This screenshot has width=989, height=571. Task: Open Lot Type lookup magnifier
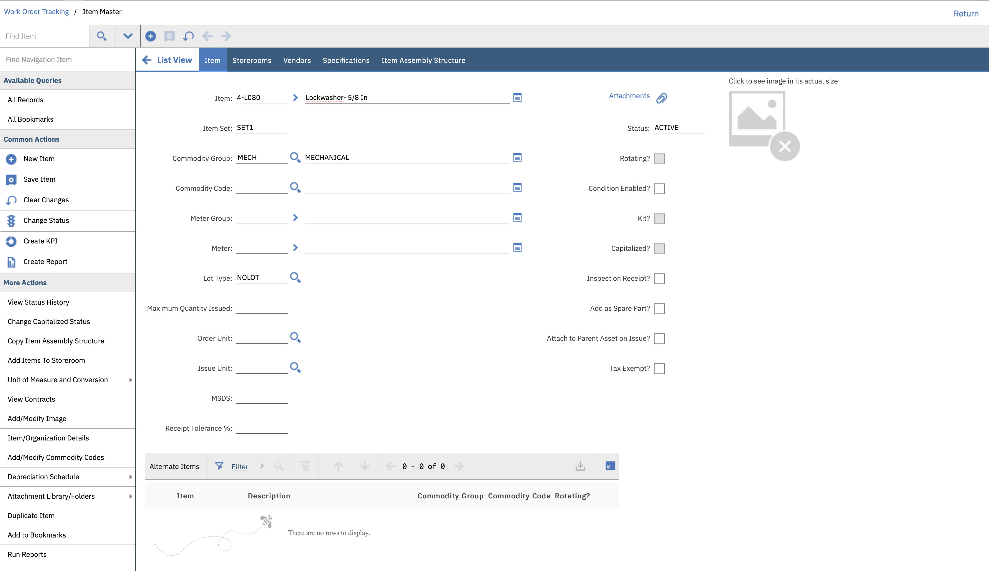tap(295, 278)
